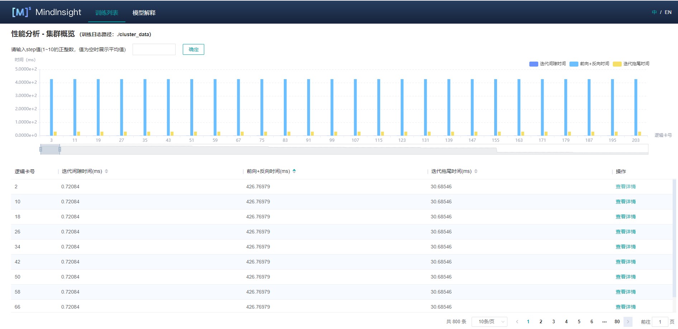Click previous page arrow in pagination
Image resolution: width=678 pixels, height=329 pixels.
click(517, 322)
